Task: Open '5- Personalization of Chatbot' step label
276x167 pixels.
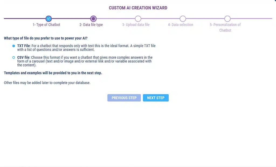Action: coord(225,27)
